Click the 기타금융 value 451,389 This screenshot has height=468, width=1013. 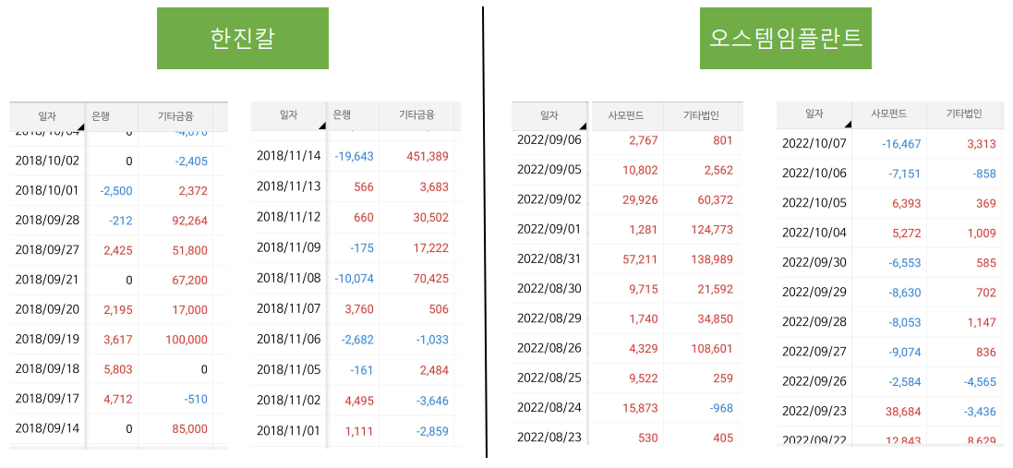tap(428, 156)
